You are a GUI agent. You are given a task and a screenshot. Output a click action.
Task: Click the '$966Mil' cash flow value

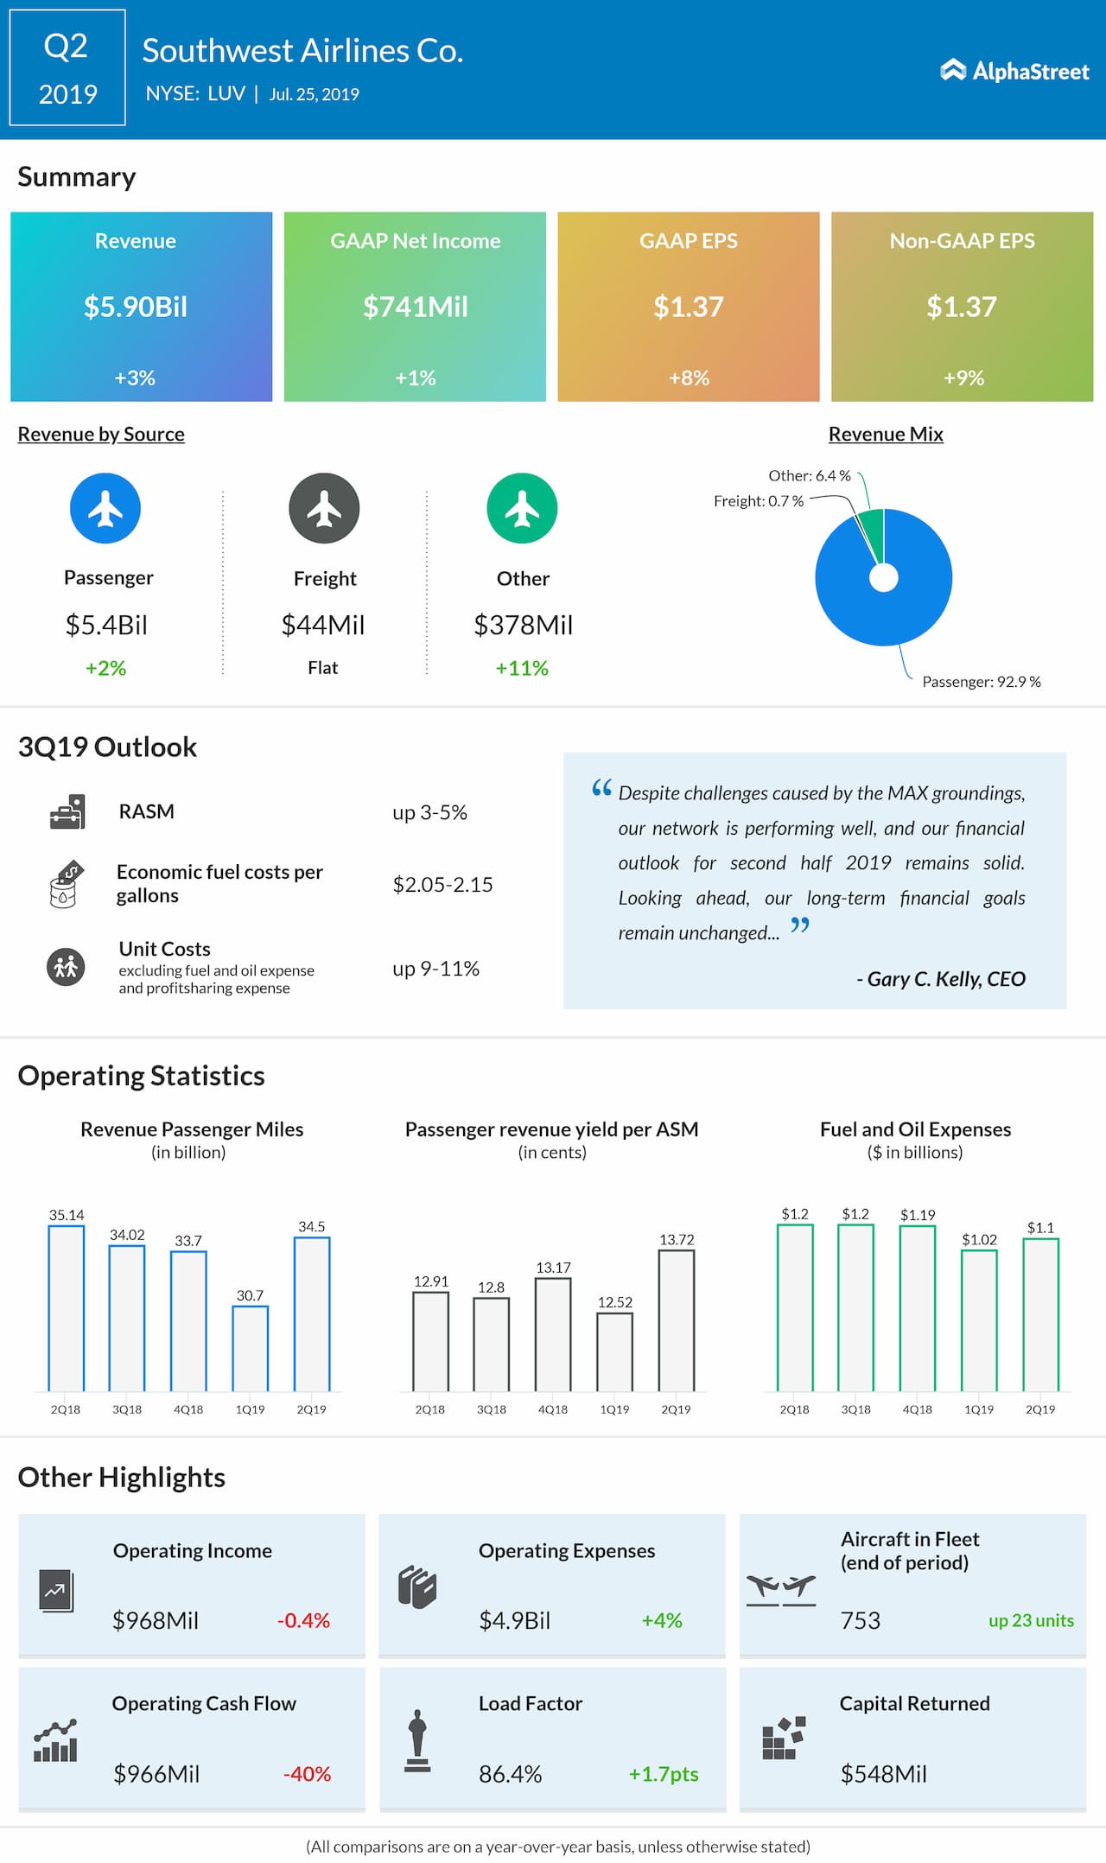[x=156, y=1774]
